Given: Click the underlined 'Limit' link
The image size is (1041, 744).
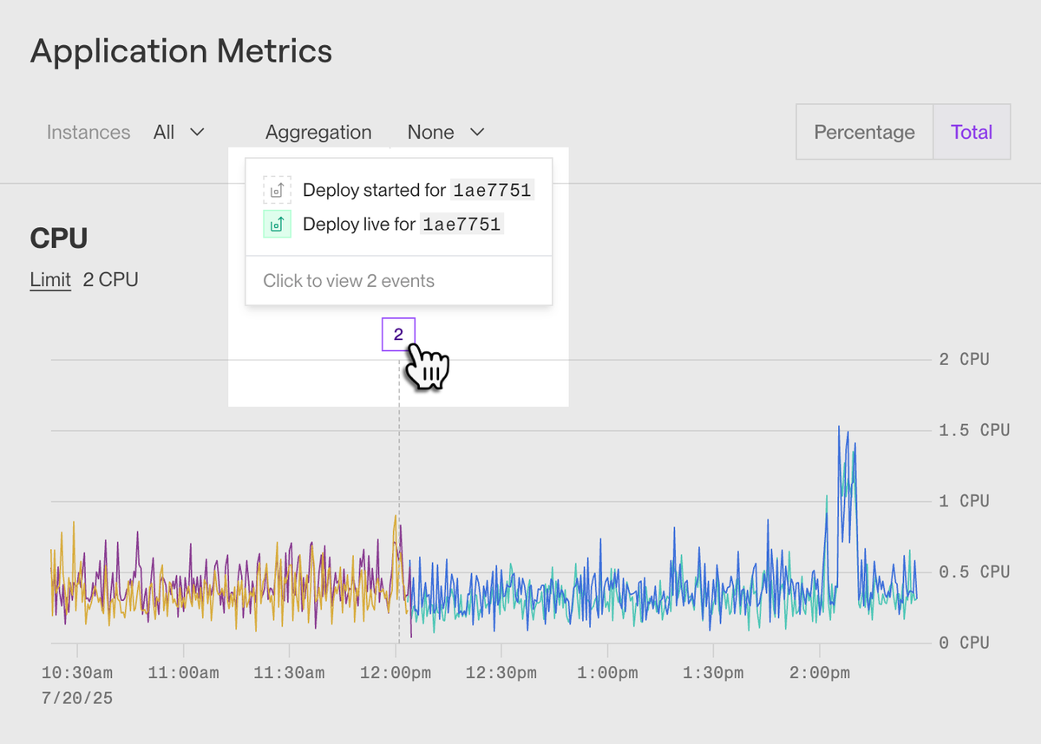Looking at the screenshot, I should click(x=50, y=279).
